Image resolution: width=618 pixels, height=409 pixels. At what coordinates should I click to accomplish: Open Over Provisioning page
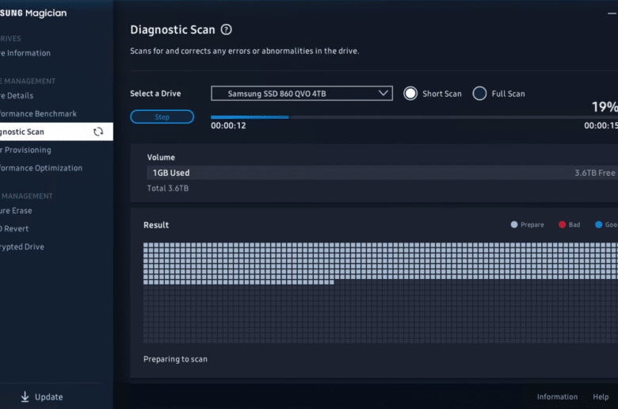point(25,150)
